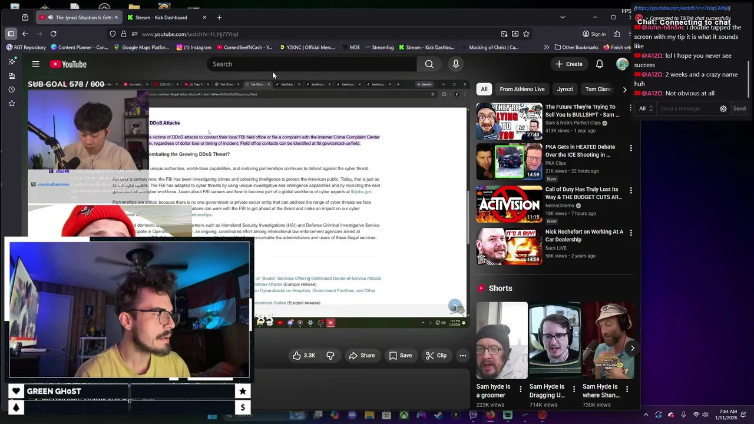Click into the YouTube search field
This screenshot has width=754, height=424.
(x=312, y=64)
